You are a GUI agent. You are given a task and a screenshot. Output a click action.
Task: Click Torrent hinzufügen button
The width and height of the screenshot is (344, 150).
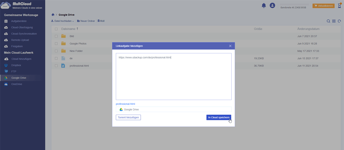pyautogui.click(x=128, y=117)
